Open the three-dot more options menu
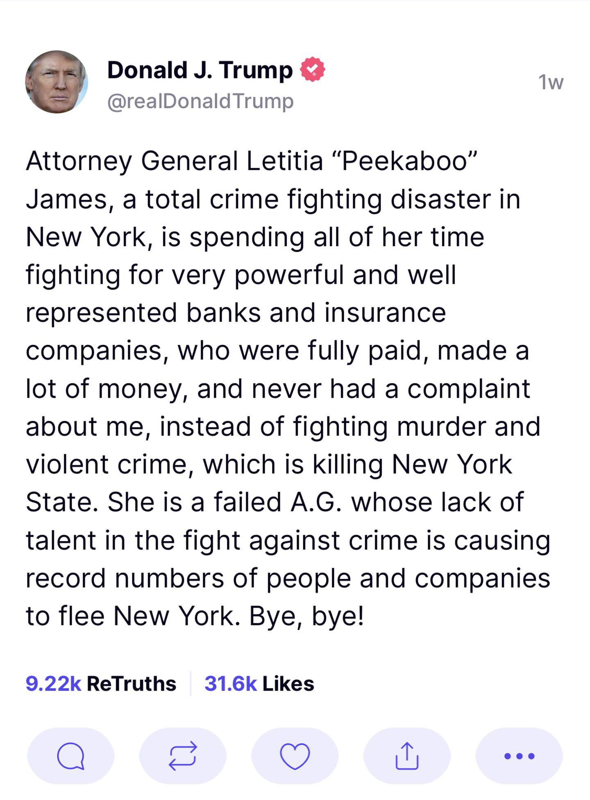590x800 pixels. point(519,756)
